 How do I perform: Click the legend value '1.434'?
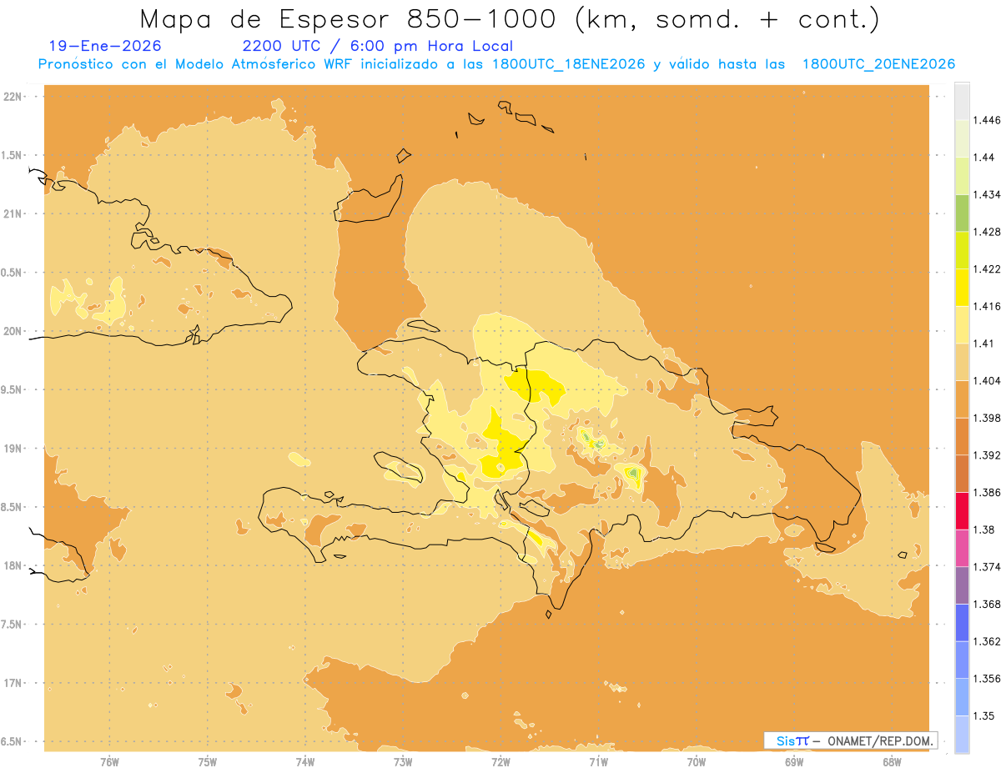point(987,194)
